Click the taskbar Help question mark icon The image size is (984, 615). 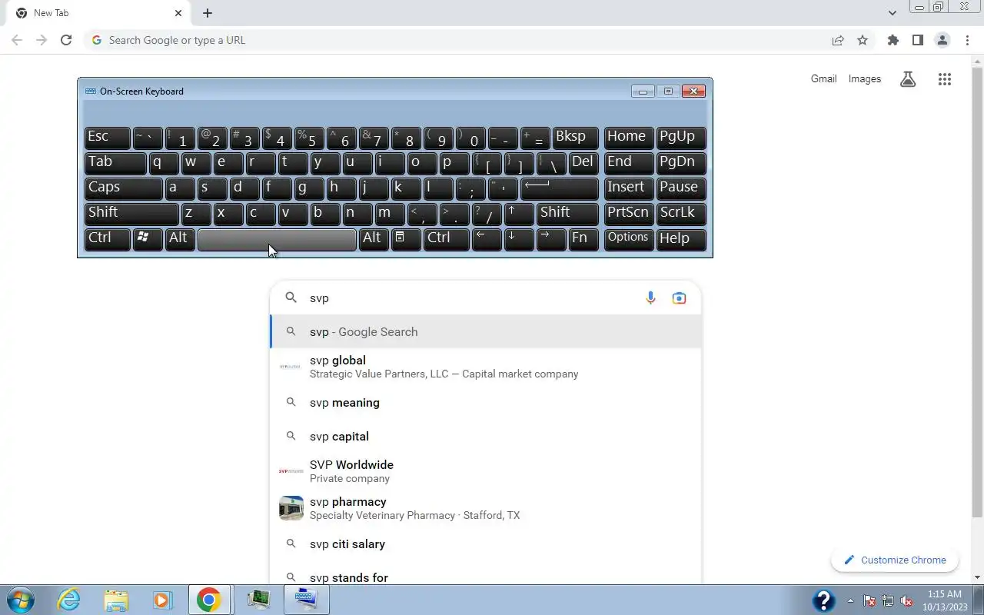click(x=823, y=600)
